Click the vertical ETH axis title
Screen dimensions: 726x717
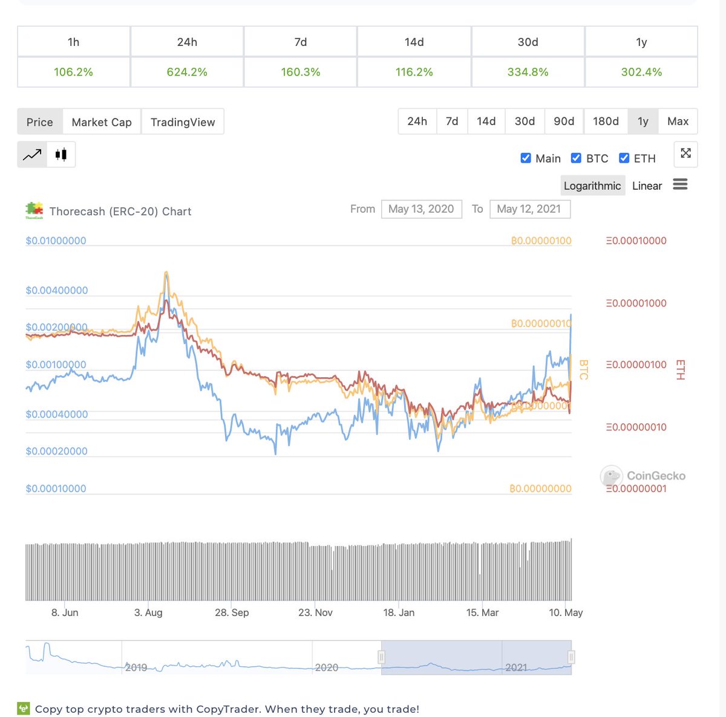point(680,369)
